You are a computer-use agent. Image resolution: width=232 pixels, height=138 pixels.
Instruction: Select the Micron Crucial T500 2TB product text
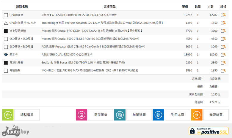coord(90,39)
